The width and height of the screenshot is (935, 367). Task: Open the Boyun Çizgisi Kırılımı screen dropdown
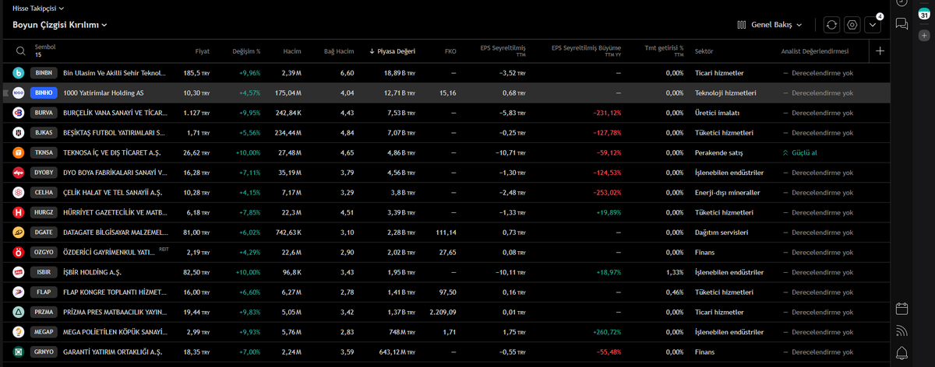tap(60, 25)
